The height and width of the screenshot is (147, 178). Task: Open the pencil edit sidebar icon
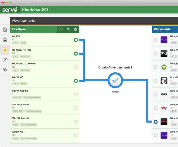(x=5, y=60)
